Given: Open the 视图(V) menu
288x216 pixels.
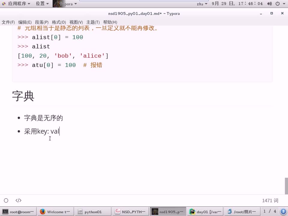Looking at the screenshot, I should [x=76, y=22].
